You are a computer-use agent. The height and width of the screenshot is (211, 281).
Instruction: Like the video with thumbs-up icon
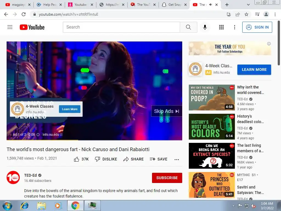77,159
